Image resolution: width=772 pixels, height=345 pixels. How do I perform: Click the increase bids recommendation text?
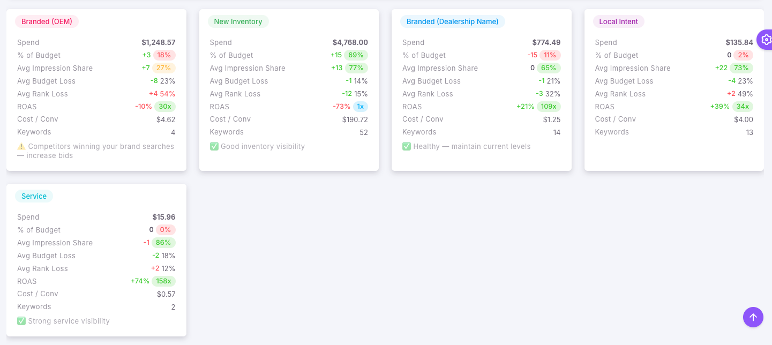tap(96, 151)
